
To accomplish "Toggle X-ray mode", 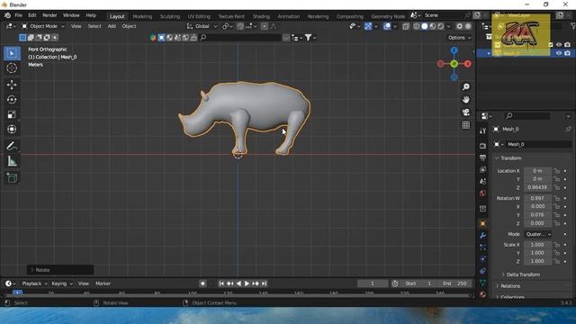I will 406,26.
